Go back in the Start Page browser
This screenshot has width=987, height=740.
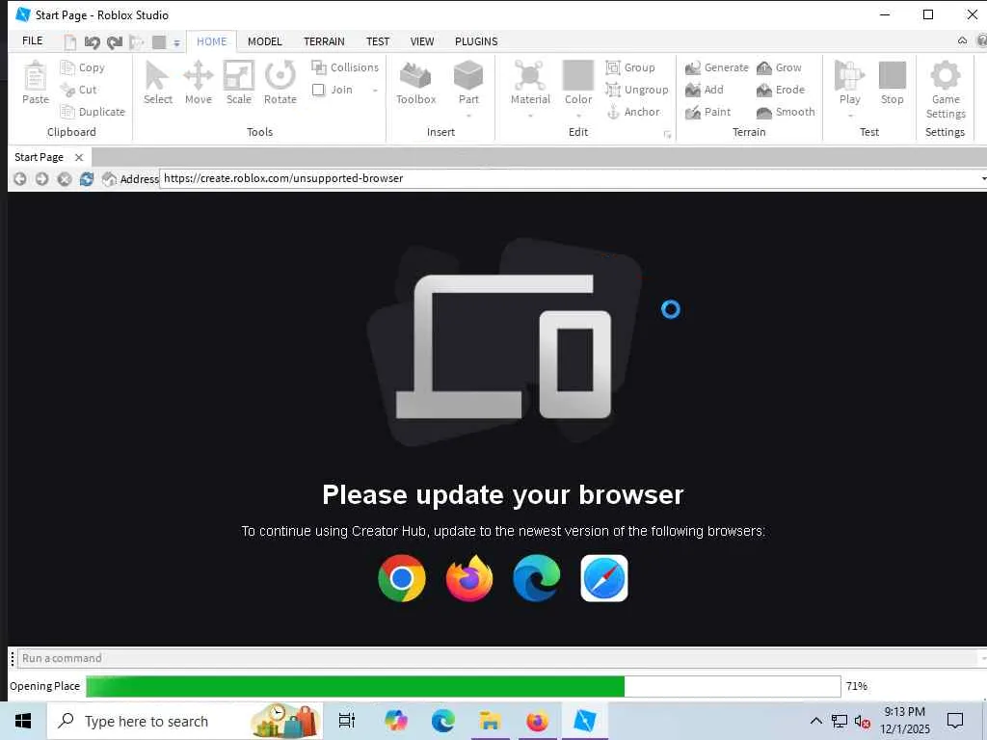[20, 178]
